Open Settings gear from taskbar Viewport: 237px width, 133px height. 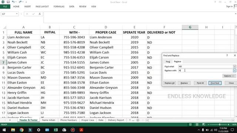pyautogui.click(x=39, y=130)
